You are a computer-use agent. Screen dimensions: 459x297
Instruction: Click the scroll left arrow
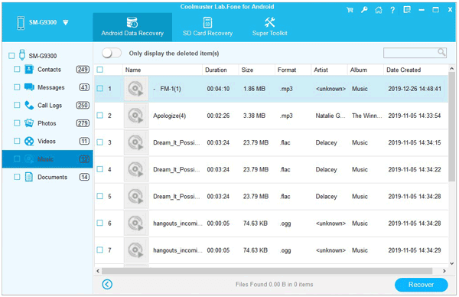tap(98, 271)
